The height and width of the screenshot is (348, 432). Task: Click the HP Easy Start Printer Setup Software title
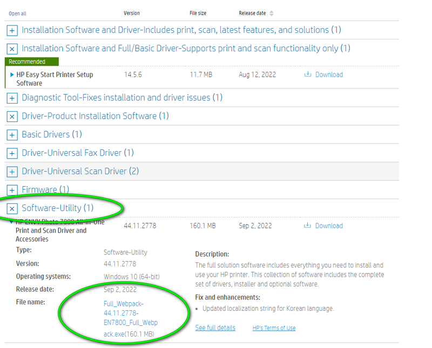(55, 79)
